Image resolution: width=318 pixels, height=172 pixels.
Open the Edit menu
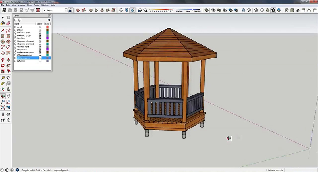pyautogui.click(x=8, y=5)
